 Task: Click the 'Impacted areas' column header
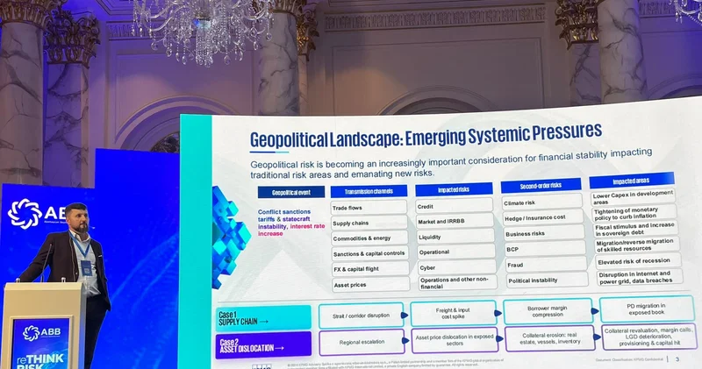[631, 181]
